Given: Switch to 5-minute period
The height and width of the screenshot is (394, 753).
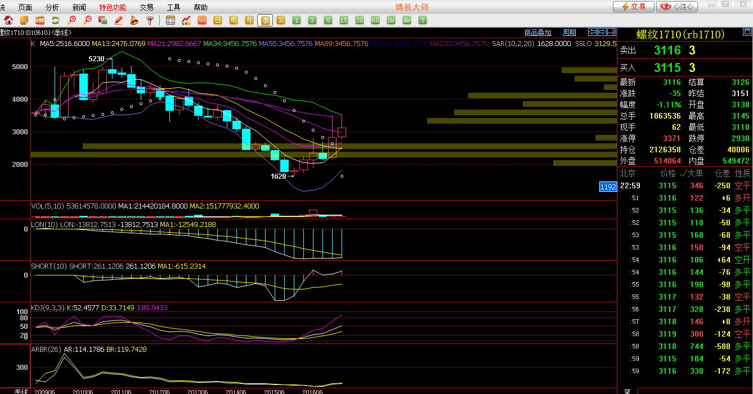Looking at the screenshot, I should coord(328,20).
